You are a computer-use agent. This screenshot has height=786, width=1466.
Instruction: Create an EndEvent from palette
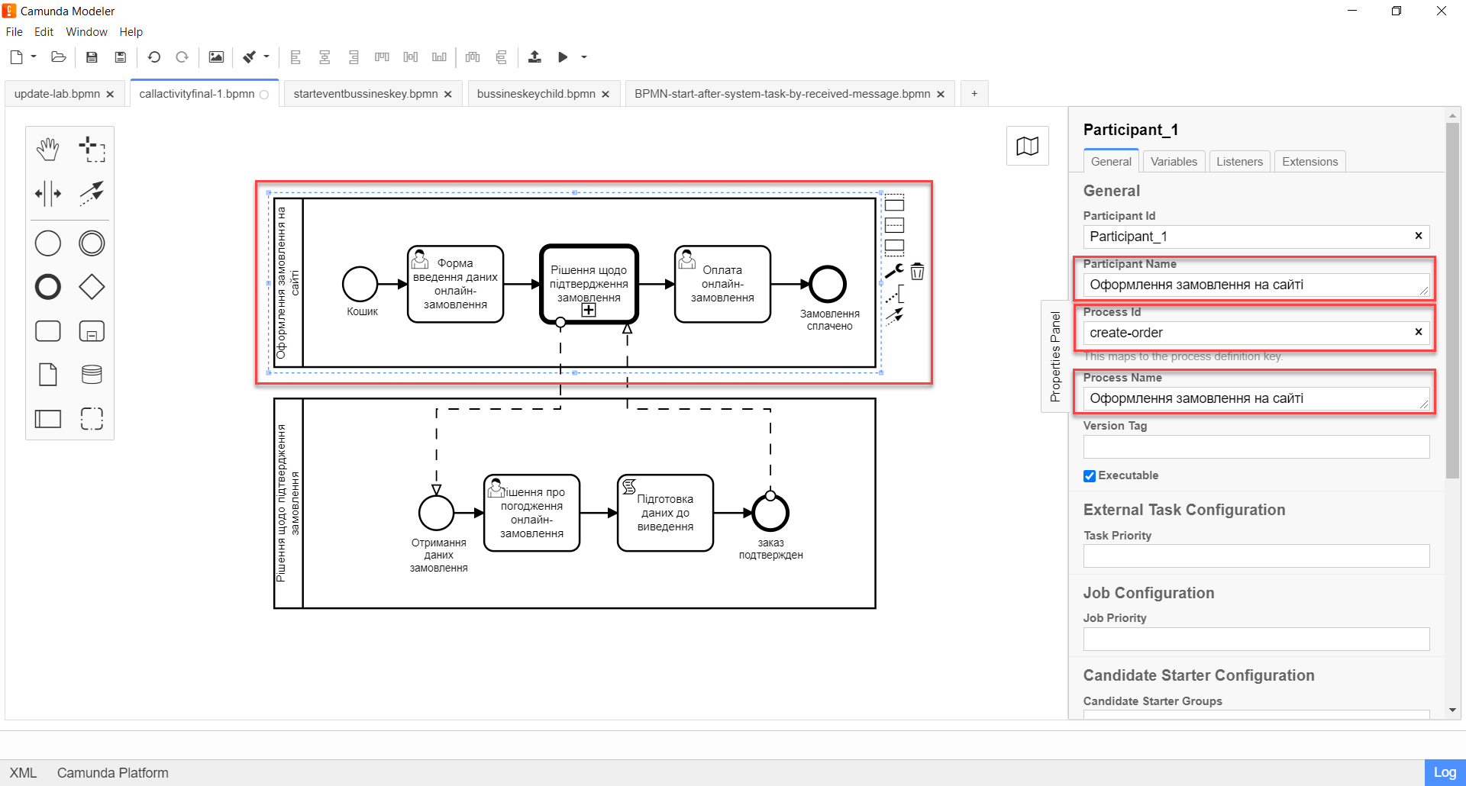click(x=48, y=287)
